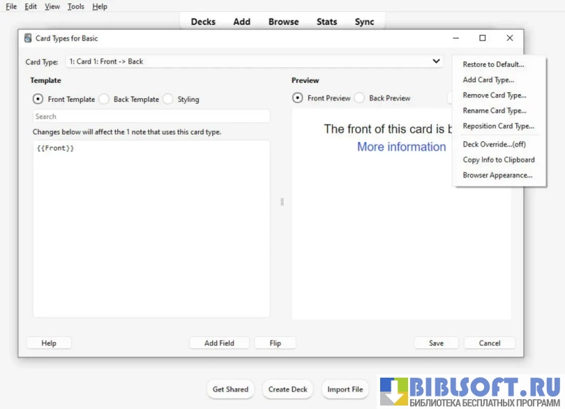Click the Flip button
Image resolution: width=565 pixels, height=409 pixels.
(x=276, y=343)
